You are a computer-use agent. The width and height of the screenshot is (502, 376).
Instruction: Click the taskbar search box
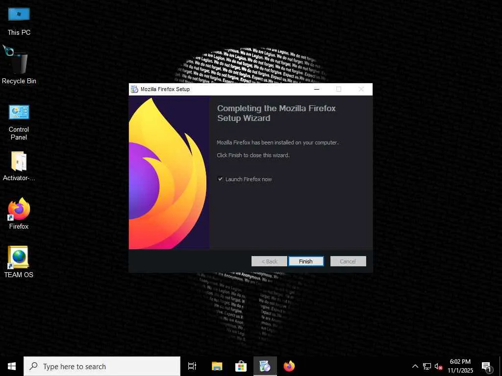102,366
